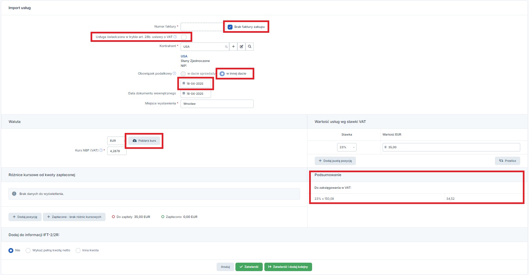Open the 23% VAT rate dropdown

tap(346, 147)
